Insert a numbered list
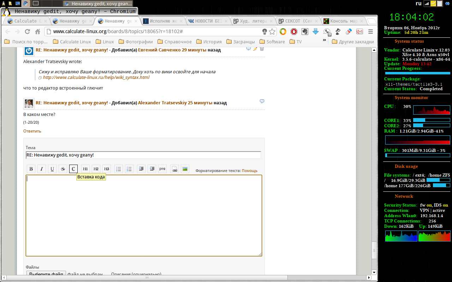 point(129,169)
